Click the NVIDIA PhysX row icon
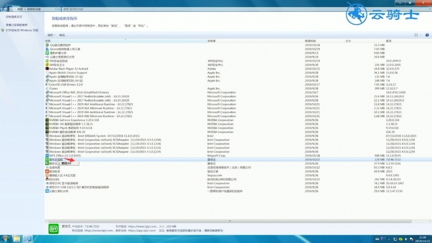Image resolution: width=432 pixels, height=243 pixels. (47, 128)
